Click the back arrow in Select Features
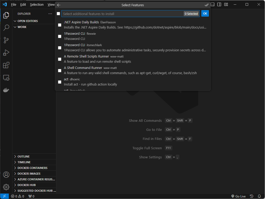Viewport: 265px width, 199px height. (x=59, y=5)
